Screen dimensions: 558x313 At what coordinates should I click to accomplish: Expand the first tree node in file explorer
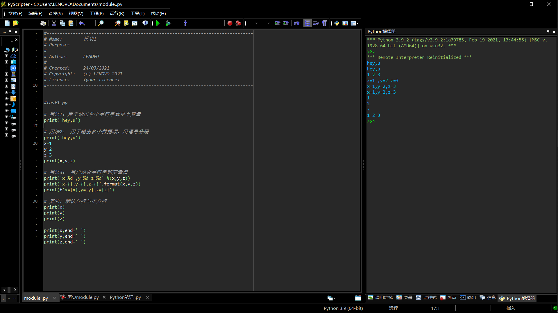click(x=6, y=56)
